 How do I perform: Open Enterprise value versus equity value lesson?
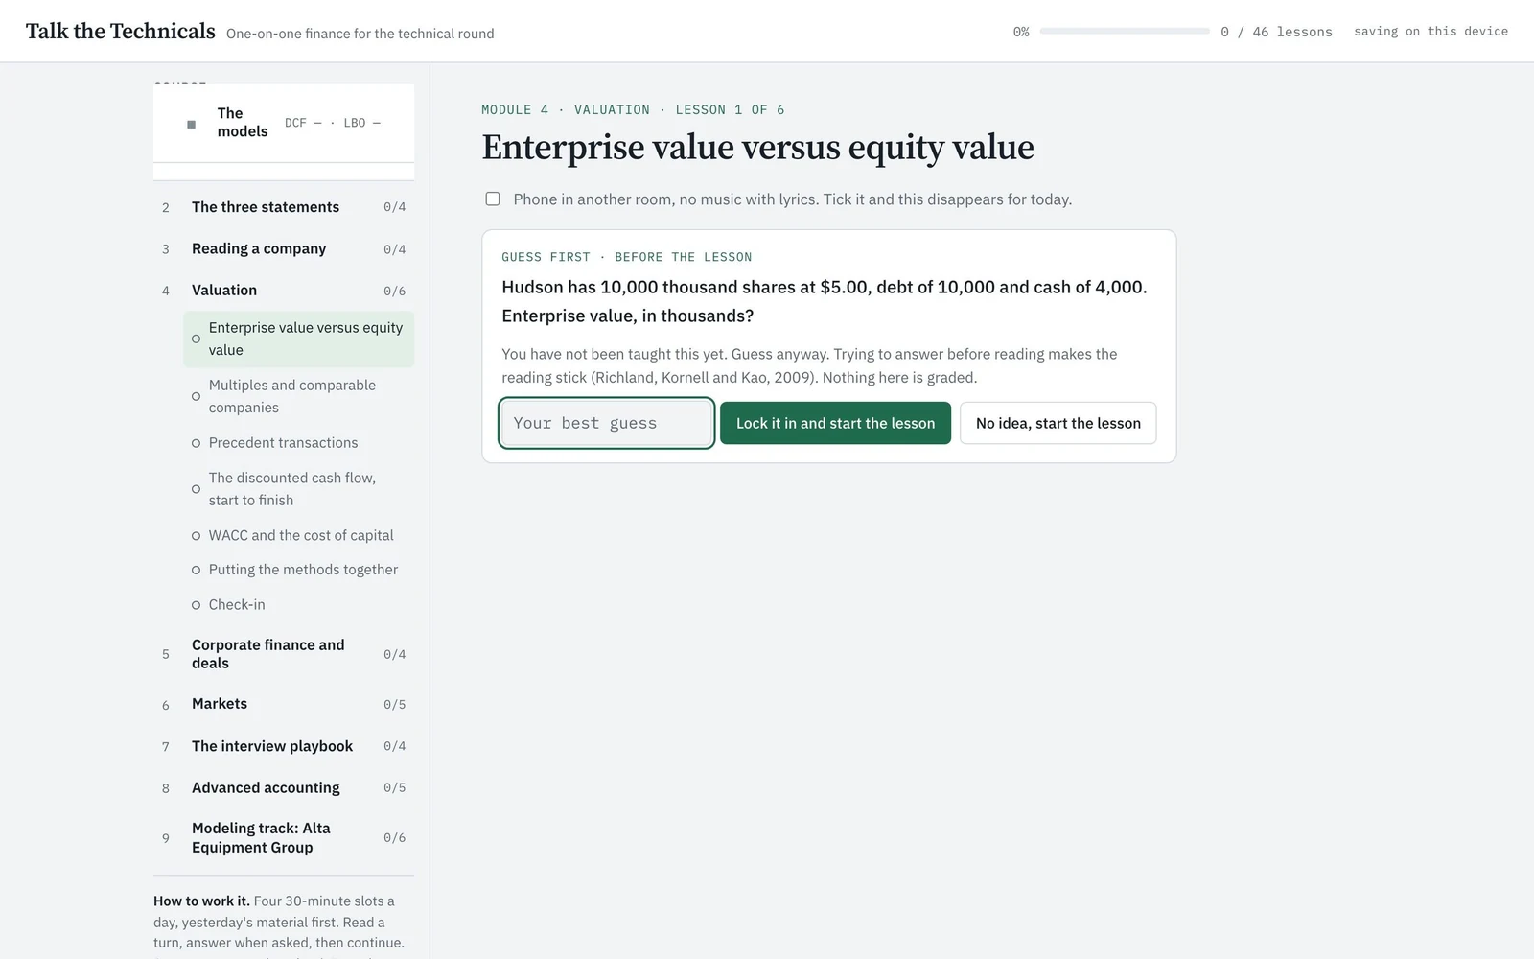click(299, 339)
